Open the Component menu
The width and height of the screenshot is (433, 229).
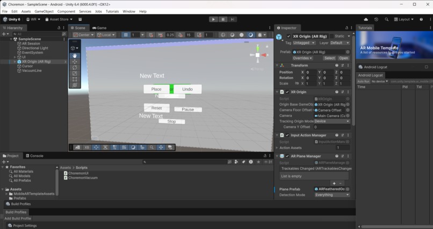[x=66, y=11]
